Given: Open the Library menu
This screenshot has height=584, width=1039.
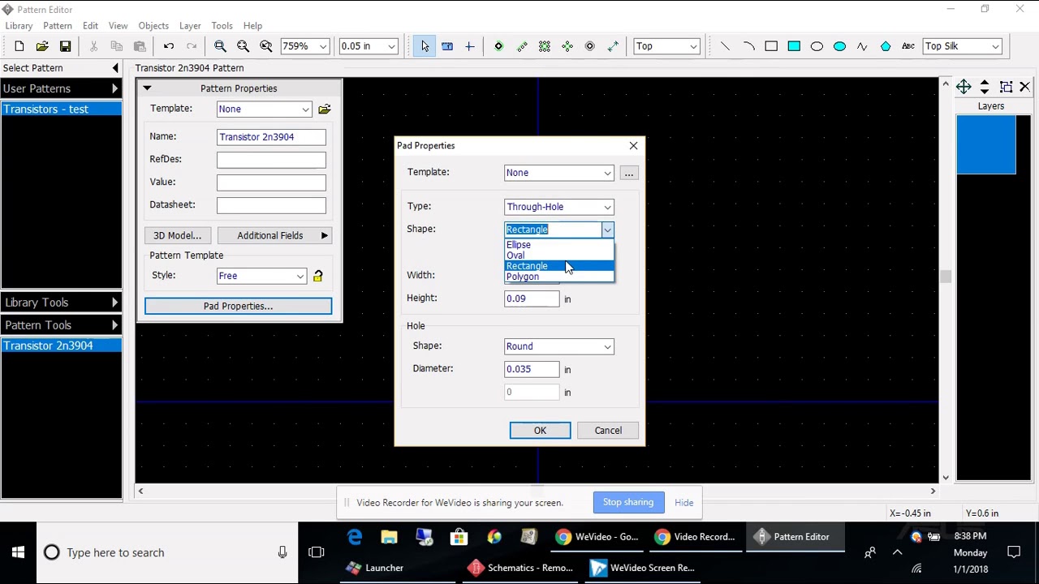Looking at the screenshot, I should click(x=19, y=26).
